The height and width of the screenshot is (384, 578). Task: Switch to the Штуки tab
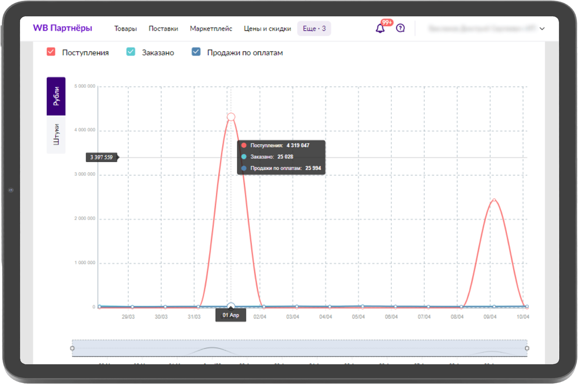tap(56, 134)
